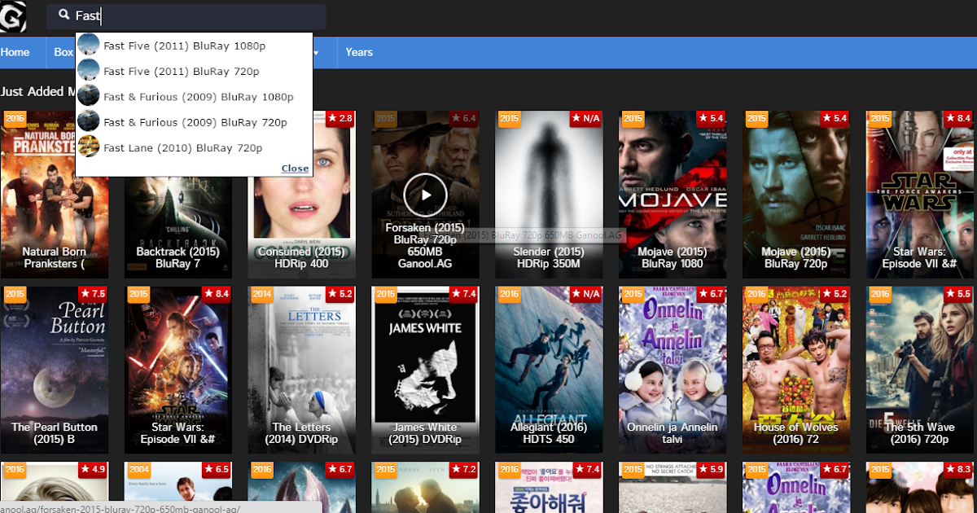This screenshot has width=977, height=513.
Task: Focus the search field containing Fast
Action: 186,16
